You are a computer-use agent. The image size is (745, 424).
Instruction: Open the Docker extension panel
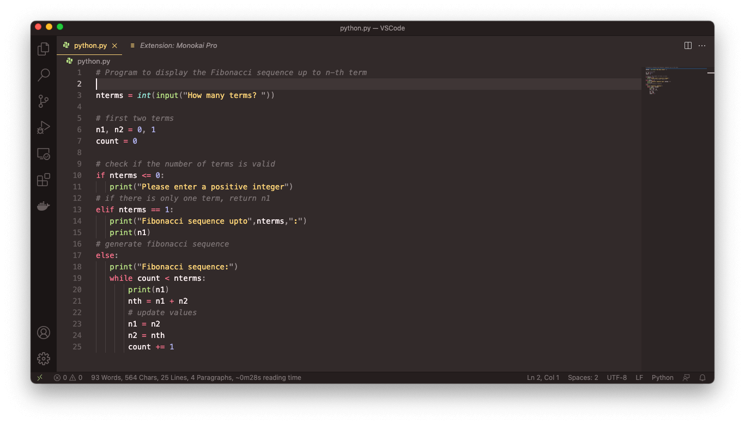pos(43,206)
